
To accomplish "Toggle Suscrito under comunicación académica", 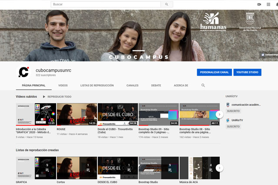I will [233, 112].
